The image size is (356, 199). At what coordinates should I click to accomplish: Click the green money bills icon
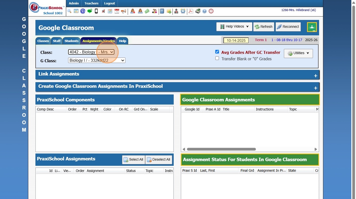[147, 11]
